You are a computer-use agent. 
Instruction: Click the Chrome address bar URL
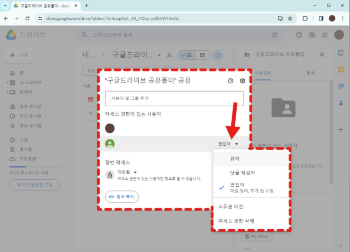113,18
